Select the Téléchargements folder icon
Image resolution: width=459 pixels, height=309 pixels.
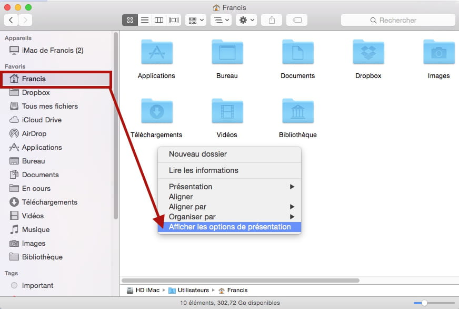(157, 111)
